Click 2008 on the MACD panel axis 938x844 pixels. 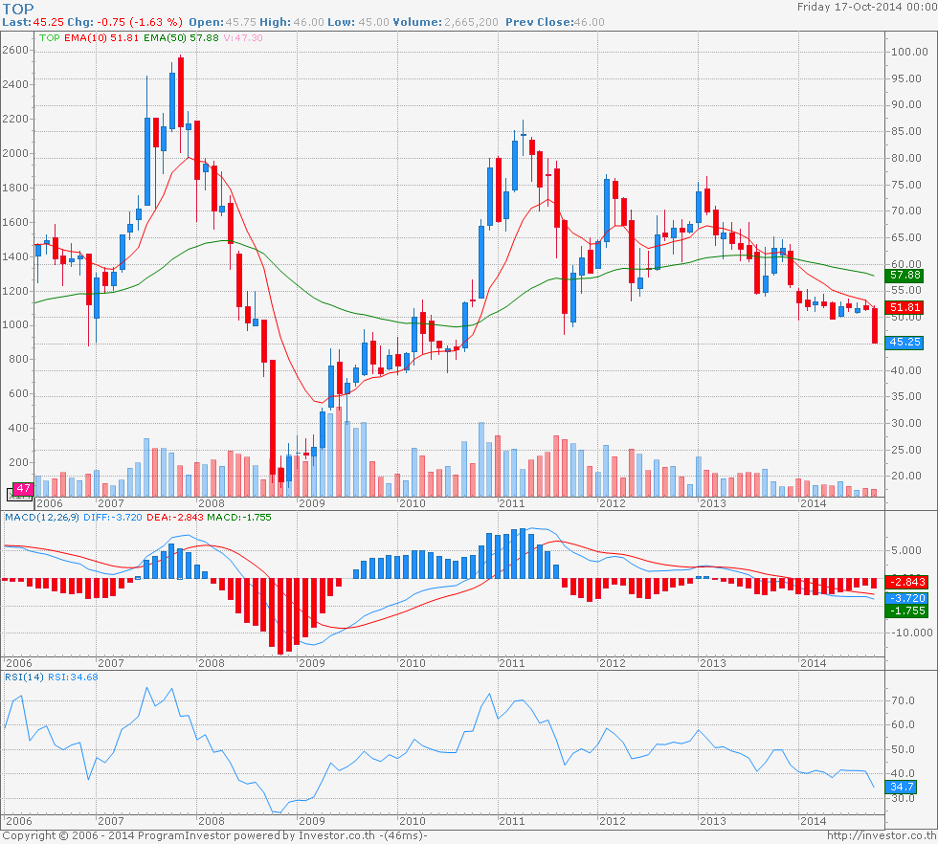(x=212, y=663)
